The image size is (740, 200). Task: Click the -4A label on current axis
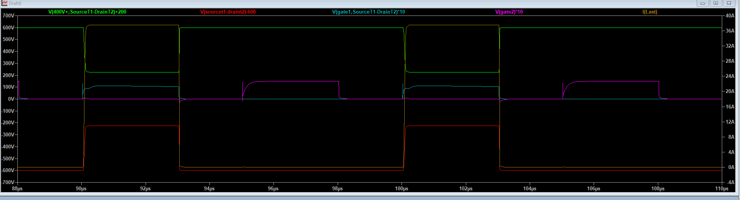[x=730, y=182]
